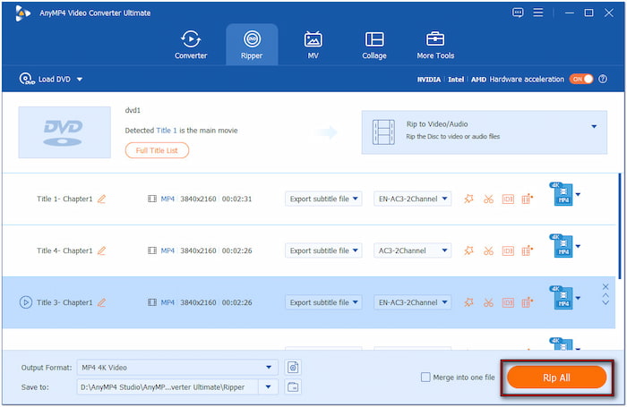Expand format arrow beside Title 3 MP4 icon
627x407 pixels.
tap(578, 298)
